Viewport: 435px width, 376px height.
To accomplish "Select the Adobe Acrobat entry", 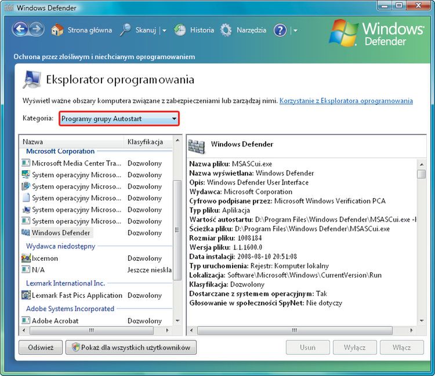I will pos(96,320).
